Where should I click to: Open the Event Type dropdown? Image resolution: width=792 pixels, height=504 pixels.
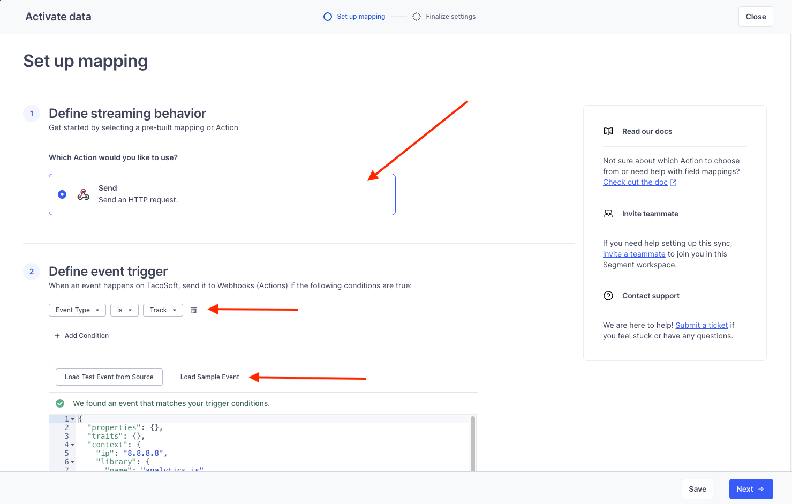(77, 310)
